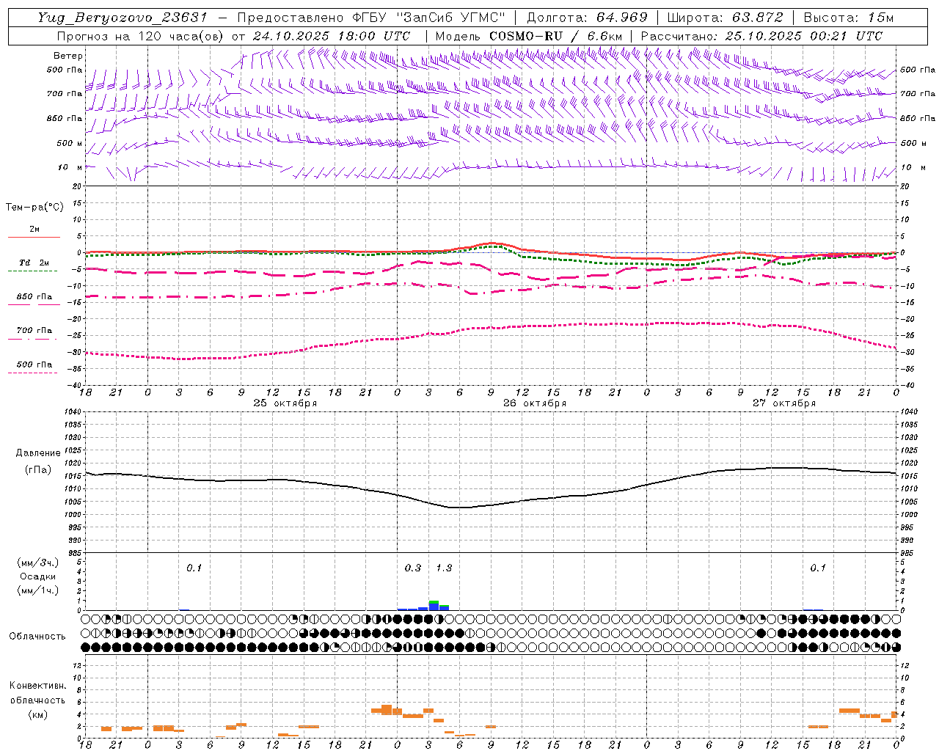Click the (мм/1ч.) precipitation unit label

click(38, 590)
